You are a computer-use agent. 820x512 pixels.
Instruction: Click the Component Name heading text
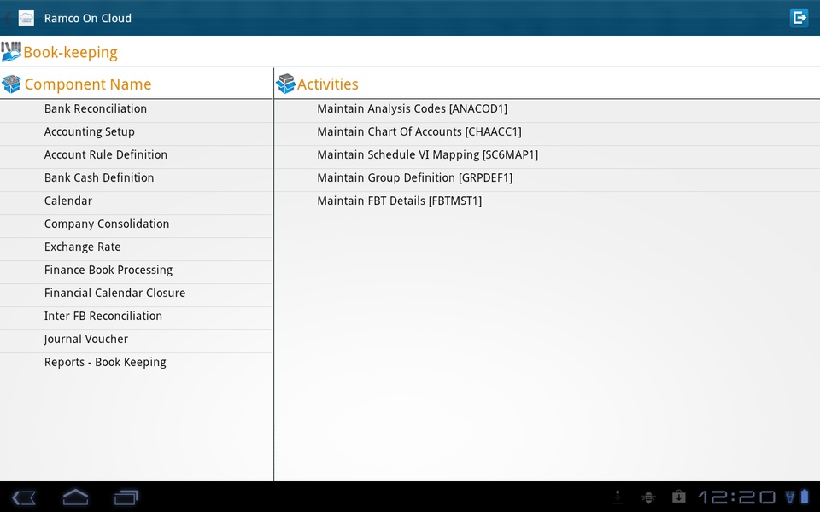pos(88,84)
